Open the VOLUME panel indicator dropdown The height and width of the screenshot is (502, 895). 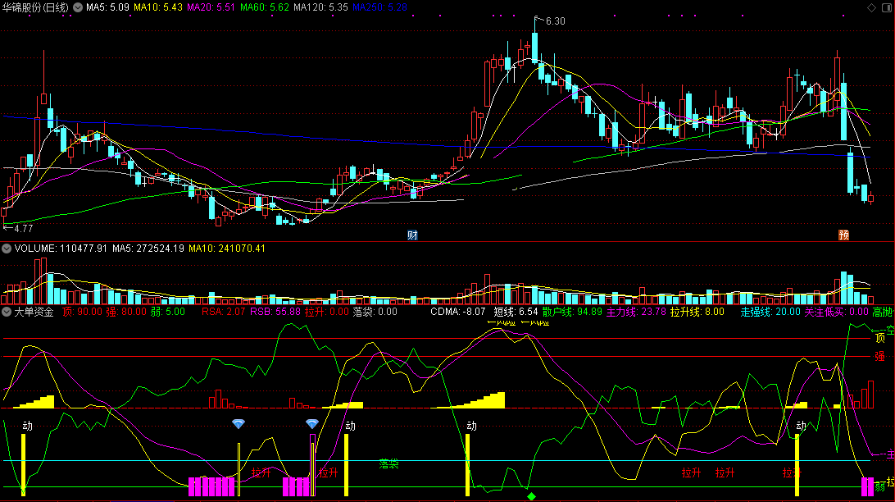pyautogui.click(x=7, y=249)
